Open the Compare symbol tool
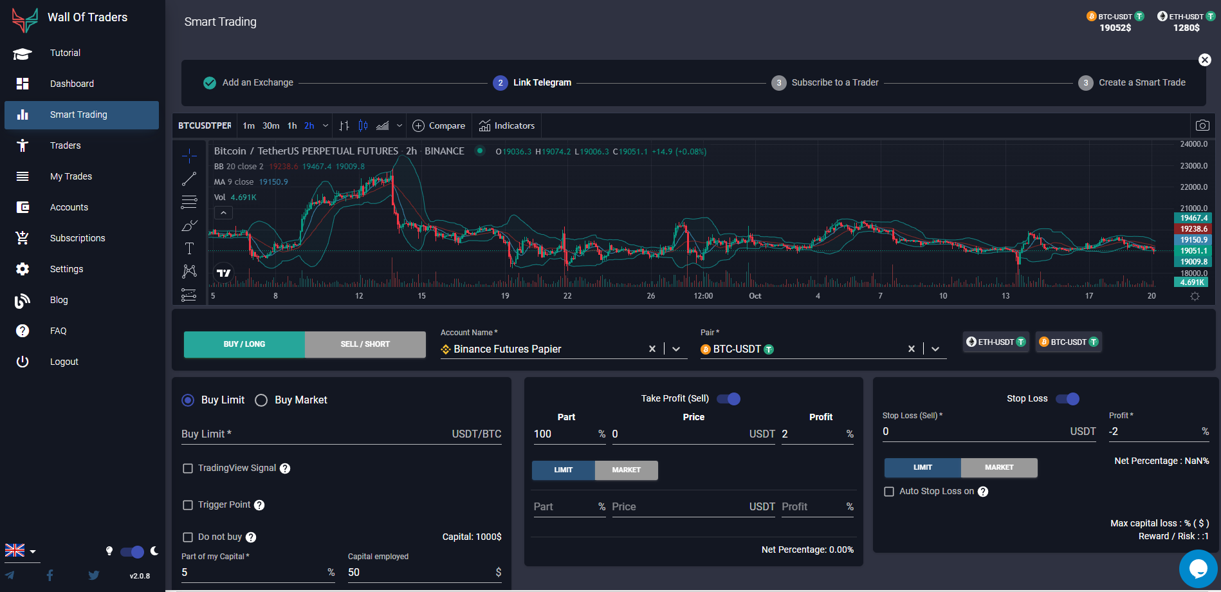Screen dimensions: 1221x592 [439, 125]
